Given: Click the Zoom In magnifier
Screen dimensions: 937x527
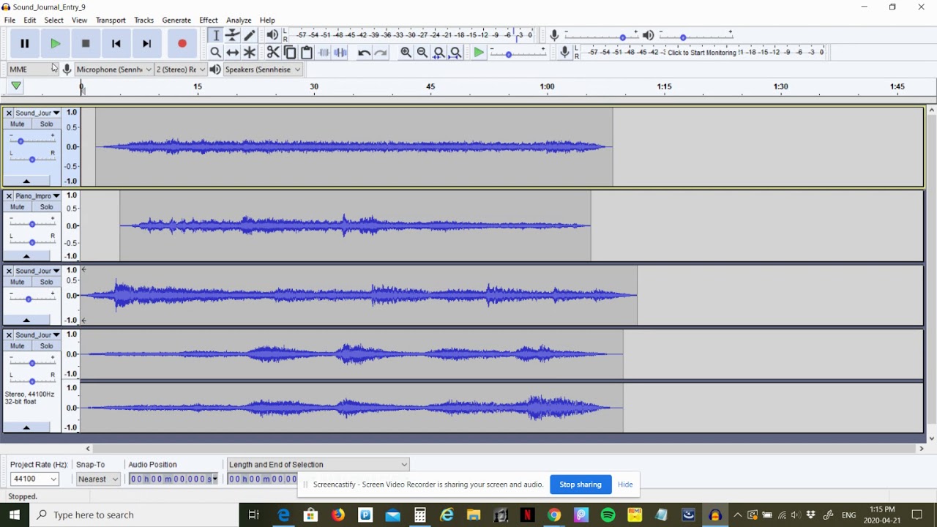Looking at the screenshot, I should click(406, 52).
